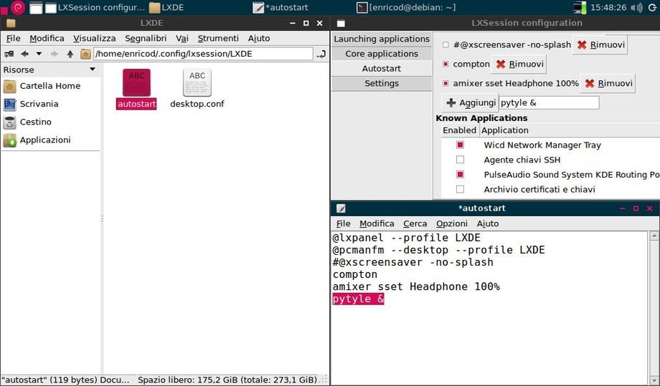Click the home folder icon beside path bar
Viewport: 660px width, 386px height.
(x=85, y=54)
